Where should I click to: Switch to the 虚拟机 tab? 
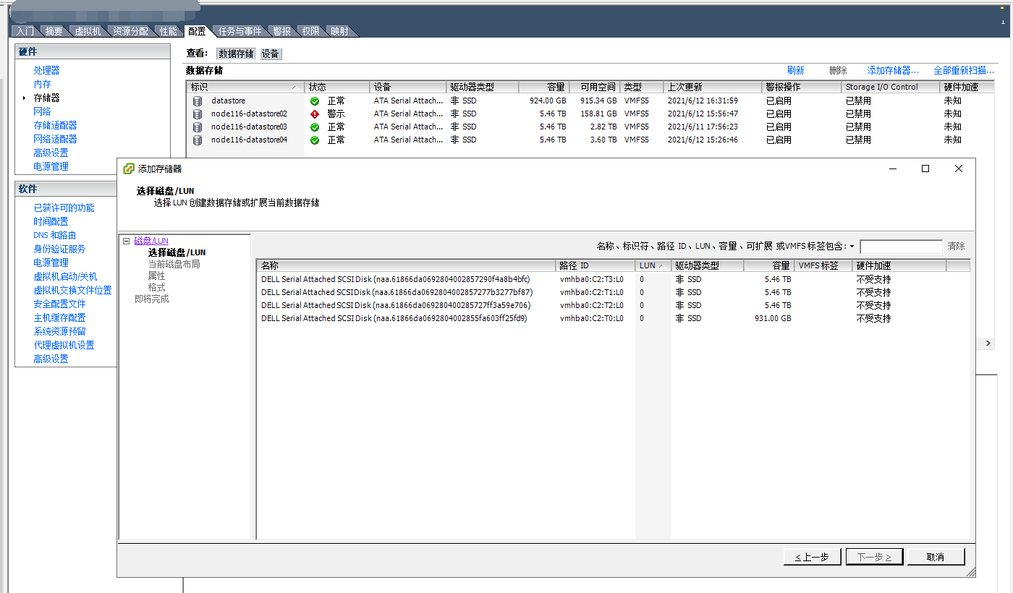88,31
